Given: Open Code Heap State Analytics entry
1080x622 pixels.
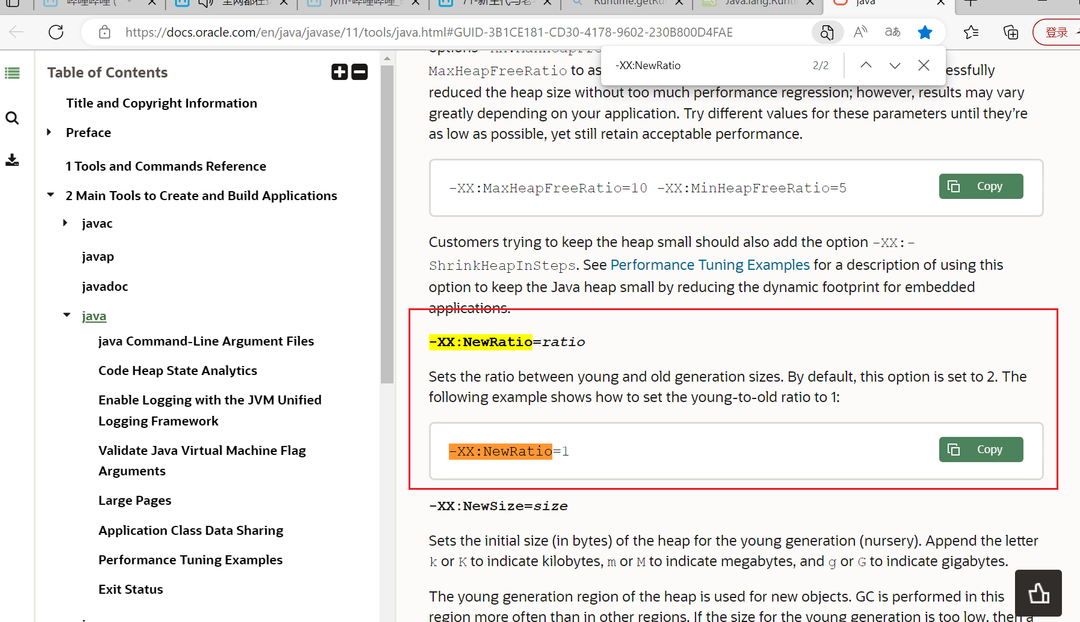Looking at the screenshot, I should (x=177, y=370).
